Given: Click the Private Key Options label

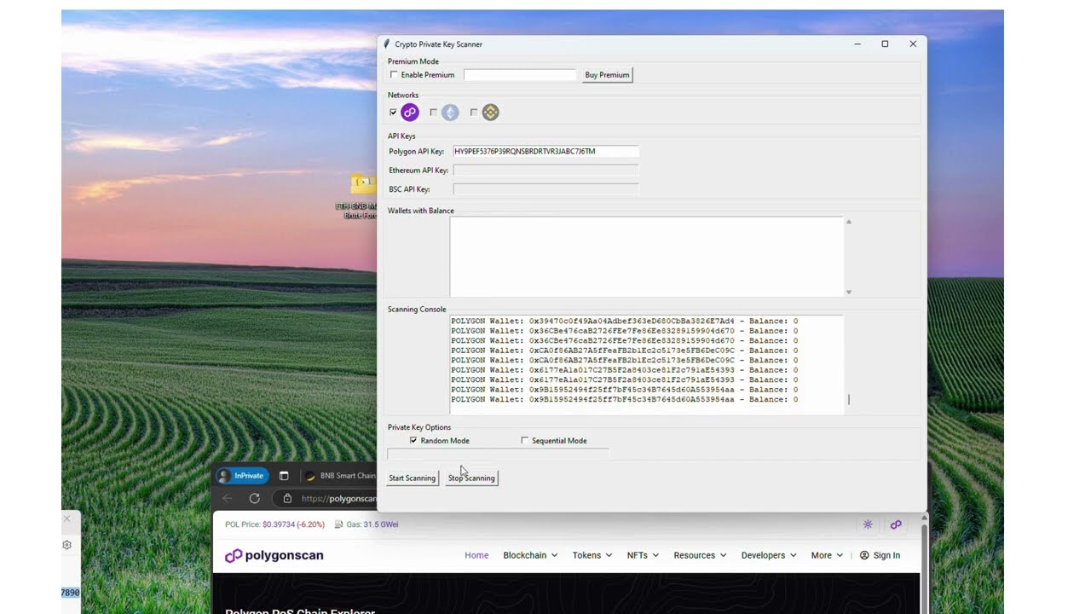Looking at the screenshot, I should coord(419,427).
